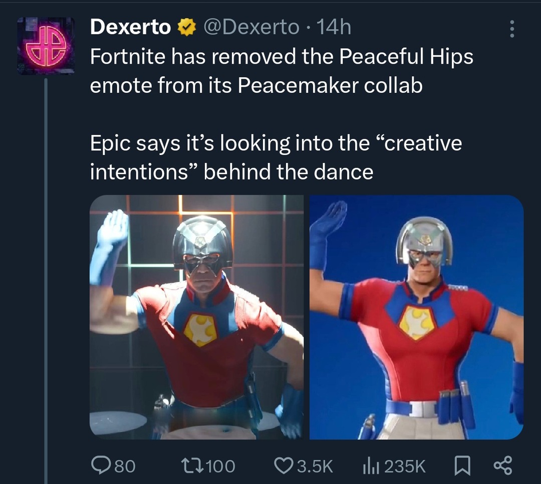Open analytics via the views bar icon

pyautogui.click(x=371, y=466)
